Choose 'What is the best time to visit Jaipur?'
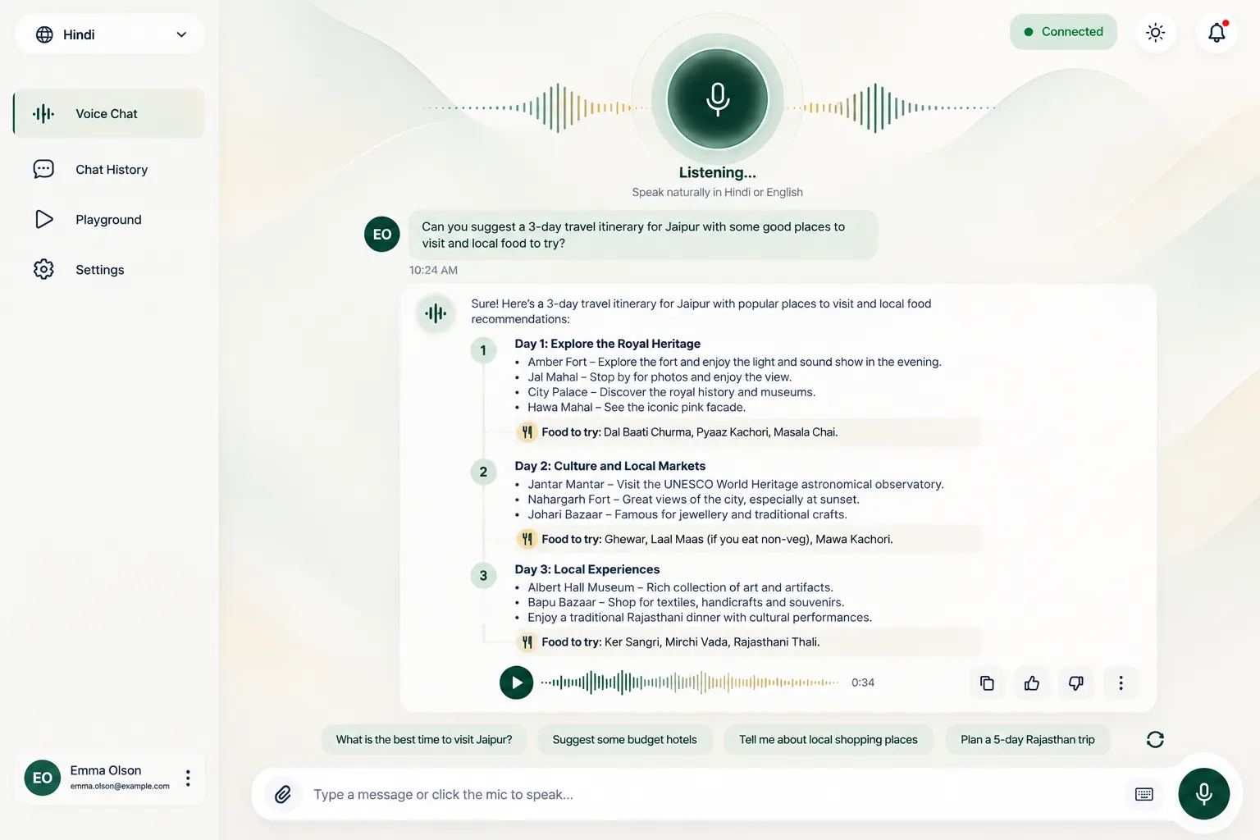Screen dimensions: 1260x840 (424, 739)
